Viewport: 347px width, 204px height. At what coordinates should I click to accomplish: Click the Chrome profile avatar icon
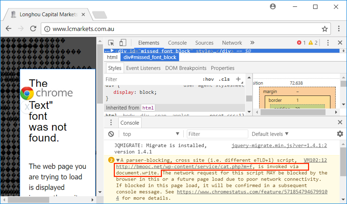(273, 6)
